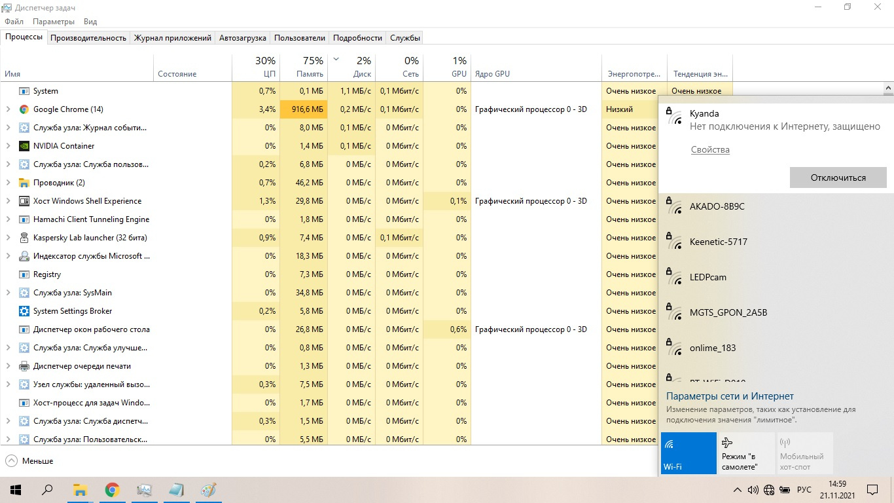Expand Kaspersky Lab launcher row

point(8,238)
